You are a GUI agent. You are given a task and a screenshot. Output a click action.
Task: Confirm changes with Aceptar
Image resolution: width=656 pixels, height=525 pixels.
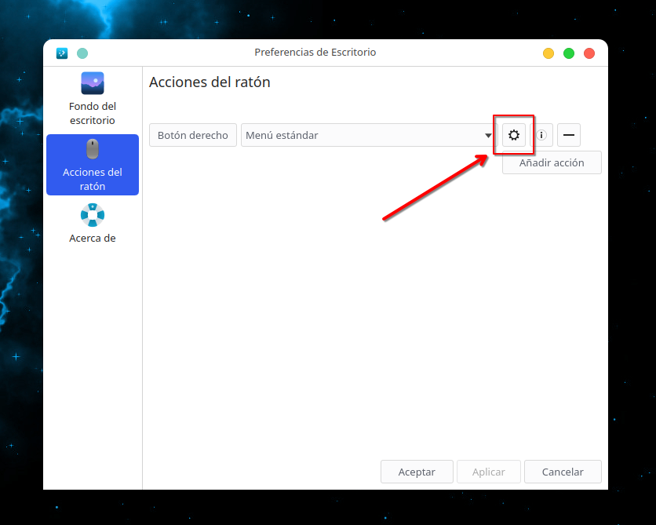pos(417,472)
